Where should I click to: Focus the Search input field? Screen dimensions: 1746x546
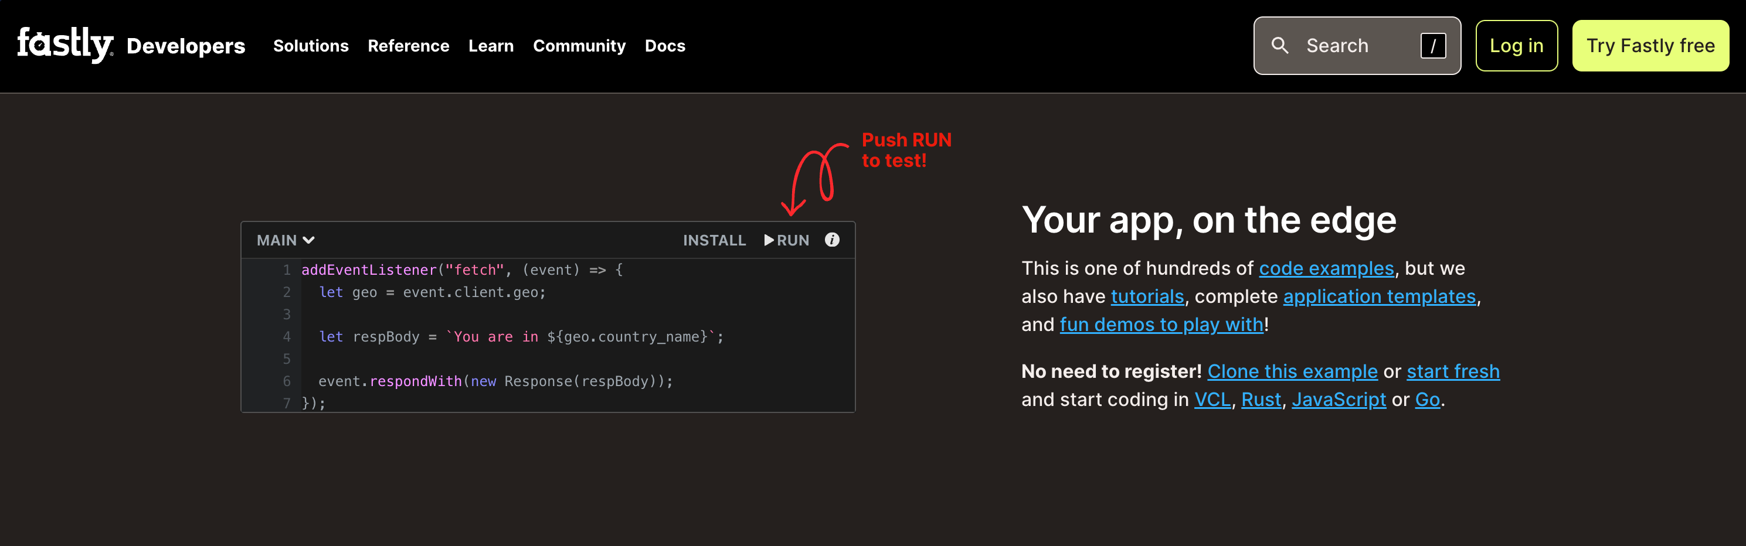1357,45
